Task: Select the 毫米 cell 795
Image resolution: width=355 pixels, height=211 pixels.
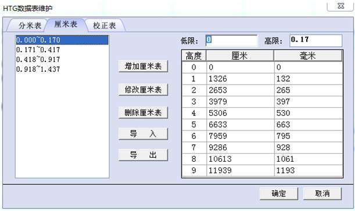Action: pyautogui.click(x=309, y=136)
